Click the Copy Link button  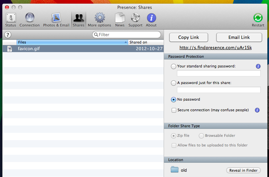tap(188, 38)
